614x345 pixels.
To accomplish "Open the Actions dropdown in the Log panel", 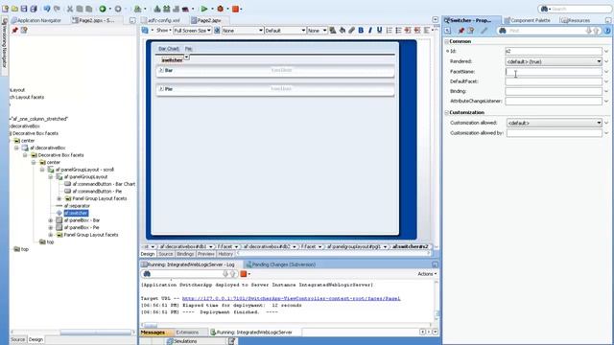I will (427, 274).
